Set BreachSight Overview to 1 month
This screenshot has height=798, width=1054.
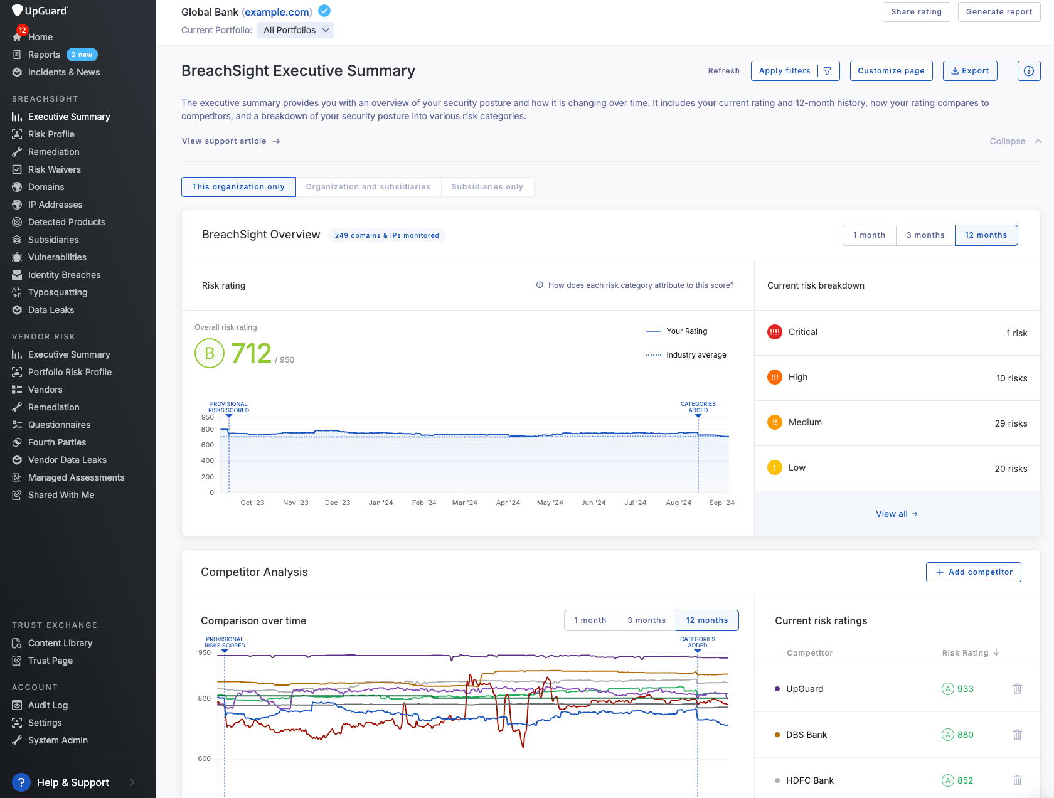tap(870, 235)
